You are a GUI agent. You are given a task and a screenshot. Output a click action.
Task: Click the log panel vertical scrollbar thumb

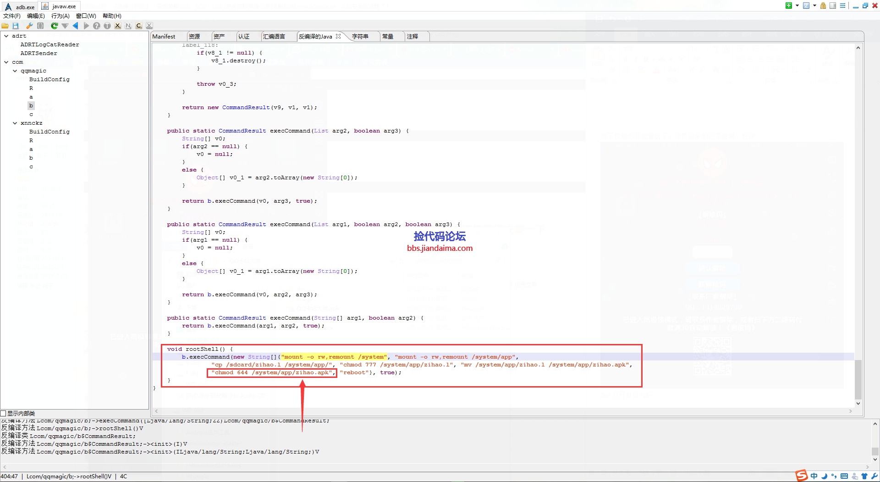coord(875,451)
